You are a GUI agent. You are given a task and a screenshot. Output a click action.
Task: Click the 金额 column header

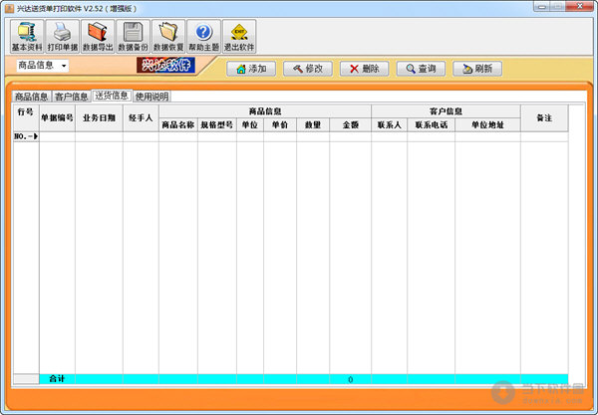coord(350,124)
